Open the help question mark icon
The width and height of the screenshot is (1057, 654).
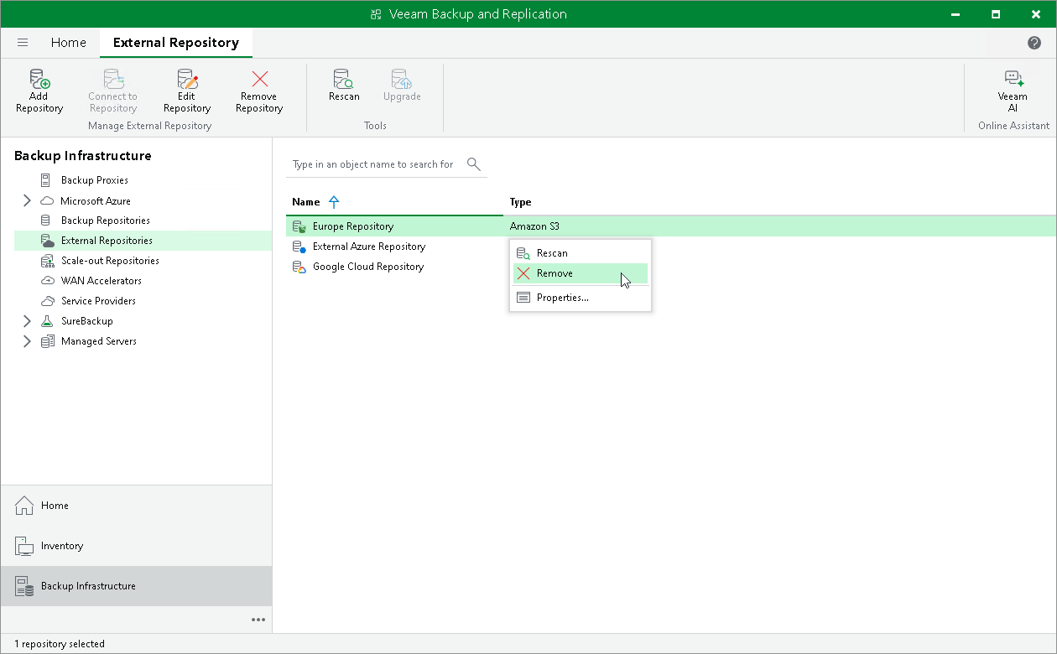click(1034, 43)
